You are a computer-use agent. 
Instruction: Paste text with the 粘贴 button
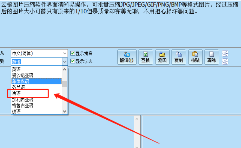tap(195, 57)
